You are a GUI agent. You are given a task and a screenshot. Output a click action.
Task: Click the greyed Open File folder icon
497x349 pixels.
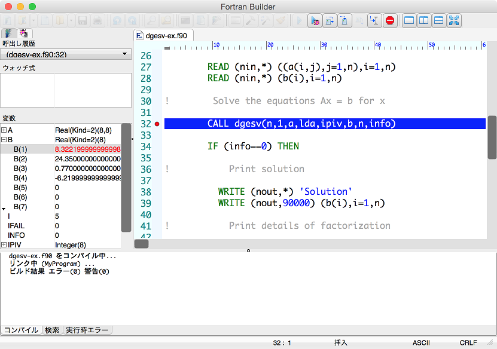(60, 21)
